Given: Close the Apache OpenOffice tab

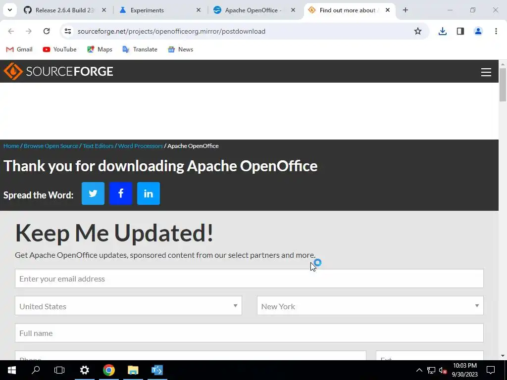Looking at the screenshot, I should point(293,10).
